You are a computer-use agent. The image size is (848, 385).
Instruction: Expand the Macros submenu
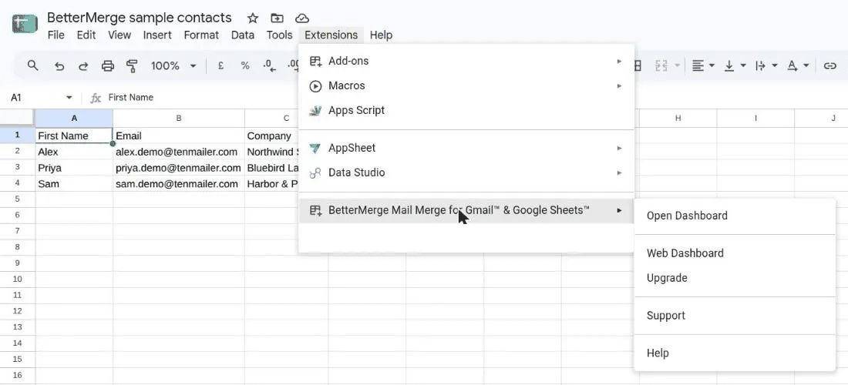466,86
